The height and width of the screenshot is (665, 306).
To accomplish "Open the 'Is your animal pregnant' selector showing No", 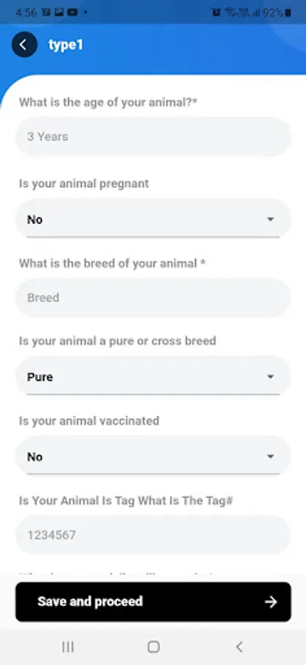I will click(x=153, y=219).
